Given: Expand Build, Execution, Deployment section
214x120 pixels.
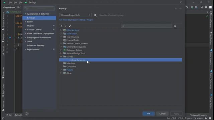Looking at the screenshot, I should [25, 33].
